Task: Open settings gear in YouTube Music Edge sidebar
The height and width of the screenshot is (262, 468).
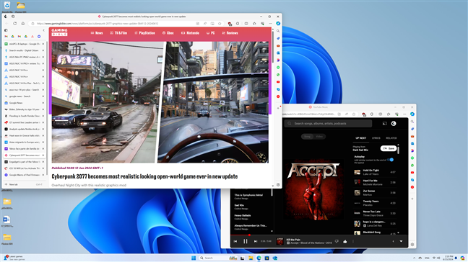Action: (x=412, y=245)
